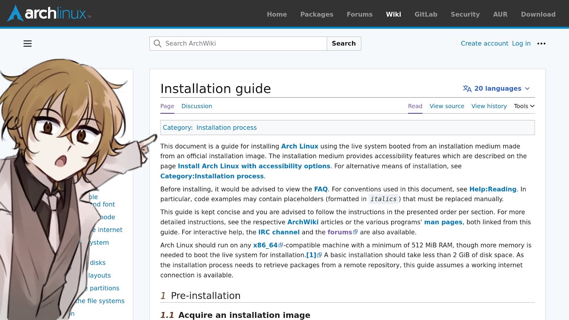Screen dimensions: 569x320
Task: Open the Installation process category link
Action: click(227, 128)
